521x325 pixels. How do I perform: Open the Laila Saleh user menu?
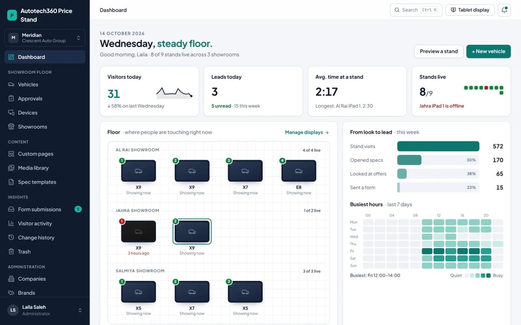[45, 310]
